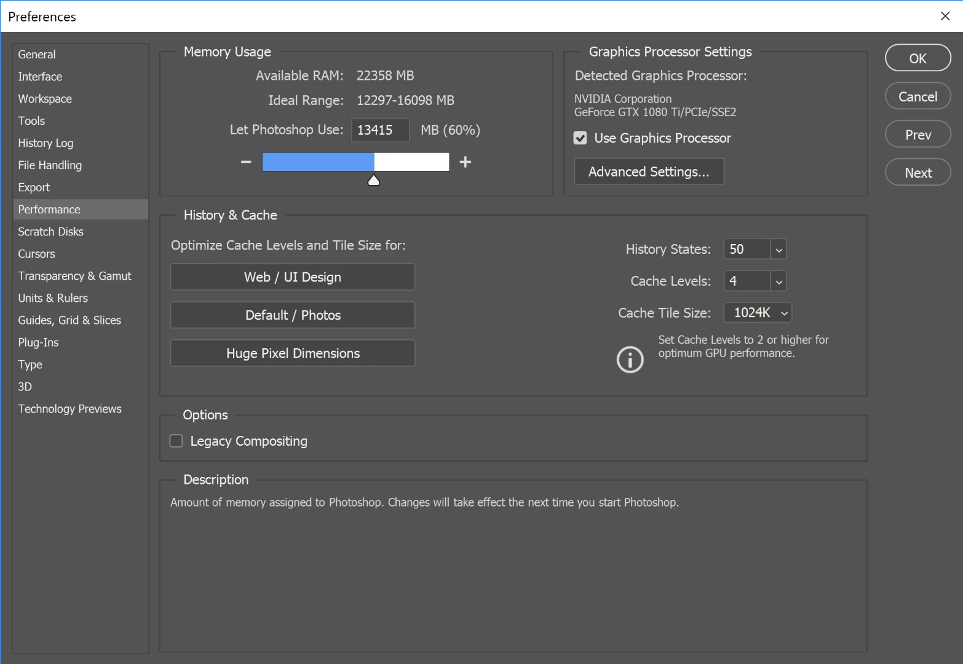Open Transparency & Gamut preferences

(81, 275)
